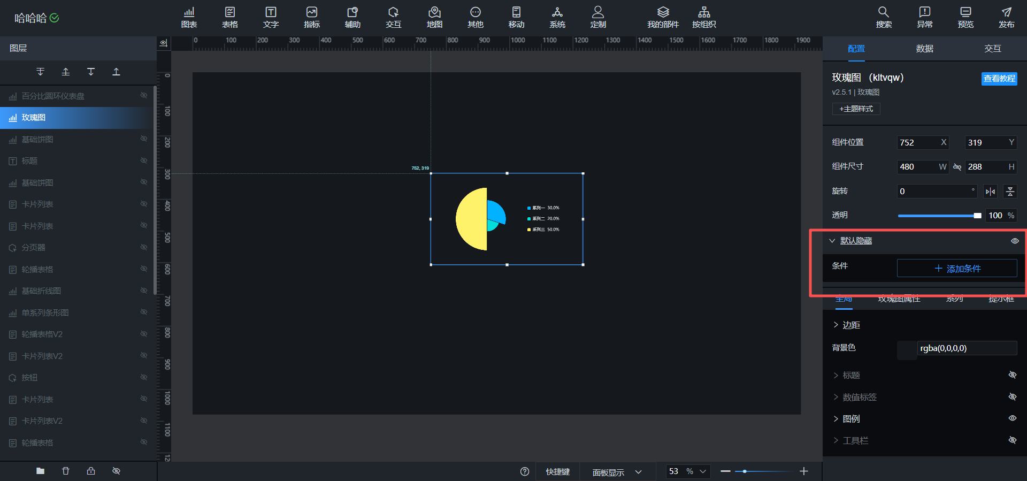
Task: Open the 地图 map components menu
Action: [x=434, y=18]
